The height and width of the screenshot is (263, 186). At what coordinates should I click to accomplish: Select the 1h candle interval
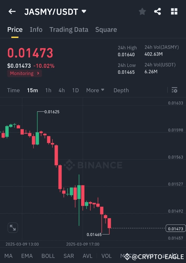coord(48,90)
